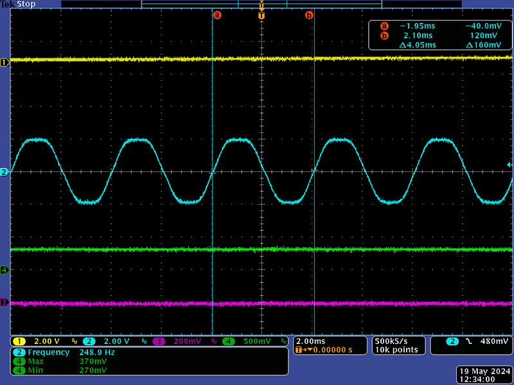Click the trigger level arrow on right edge
Viewport: 514px width, 385px height.
[x=510, y=165]
